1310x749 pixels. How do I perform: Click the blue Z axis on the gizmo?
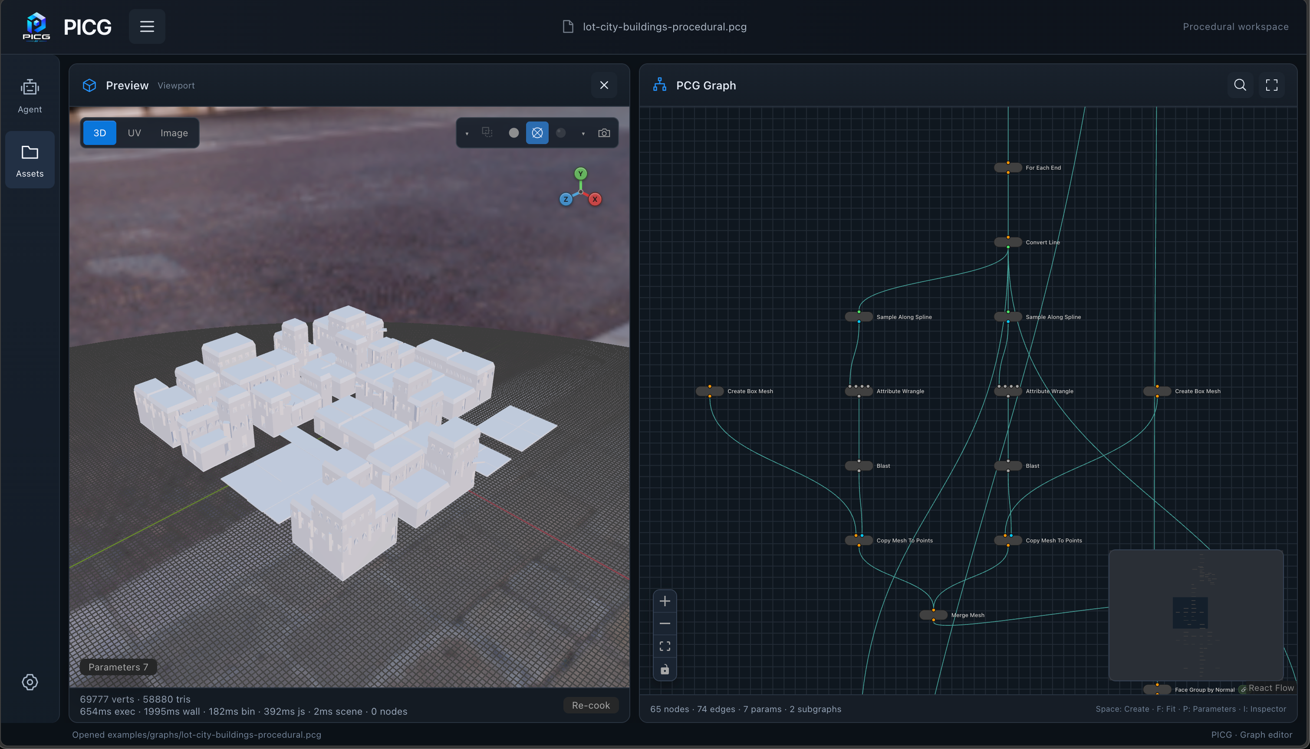[x=566, y=199]
